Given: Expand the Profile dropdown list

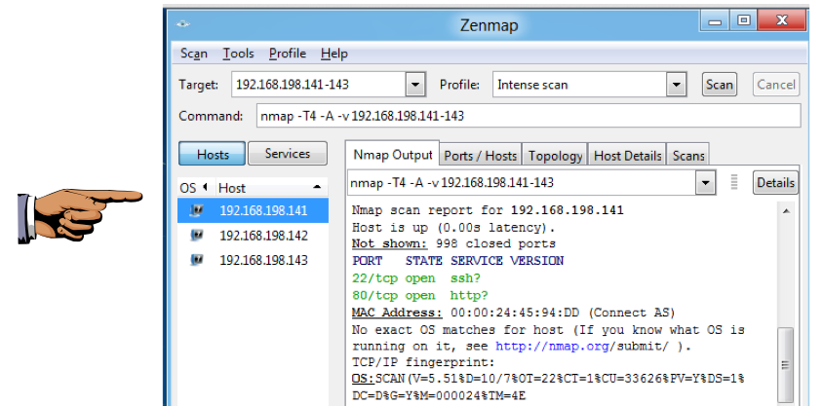Looking at the screenshot, I should pyautogui.click(x=676, y=85).
